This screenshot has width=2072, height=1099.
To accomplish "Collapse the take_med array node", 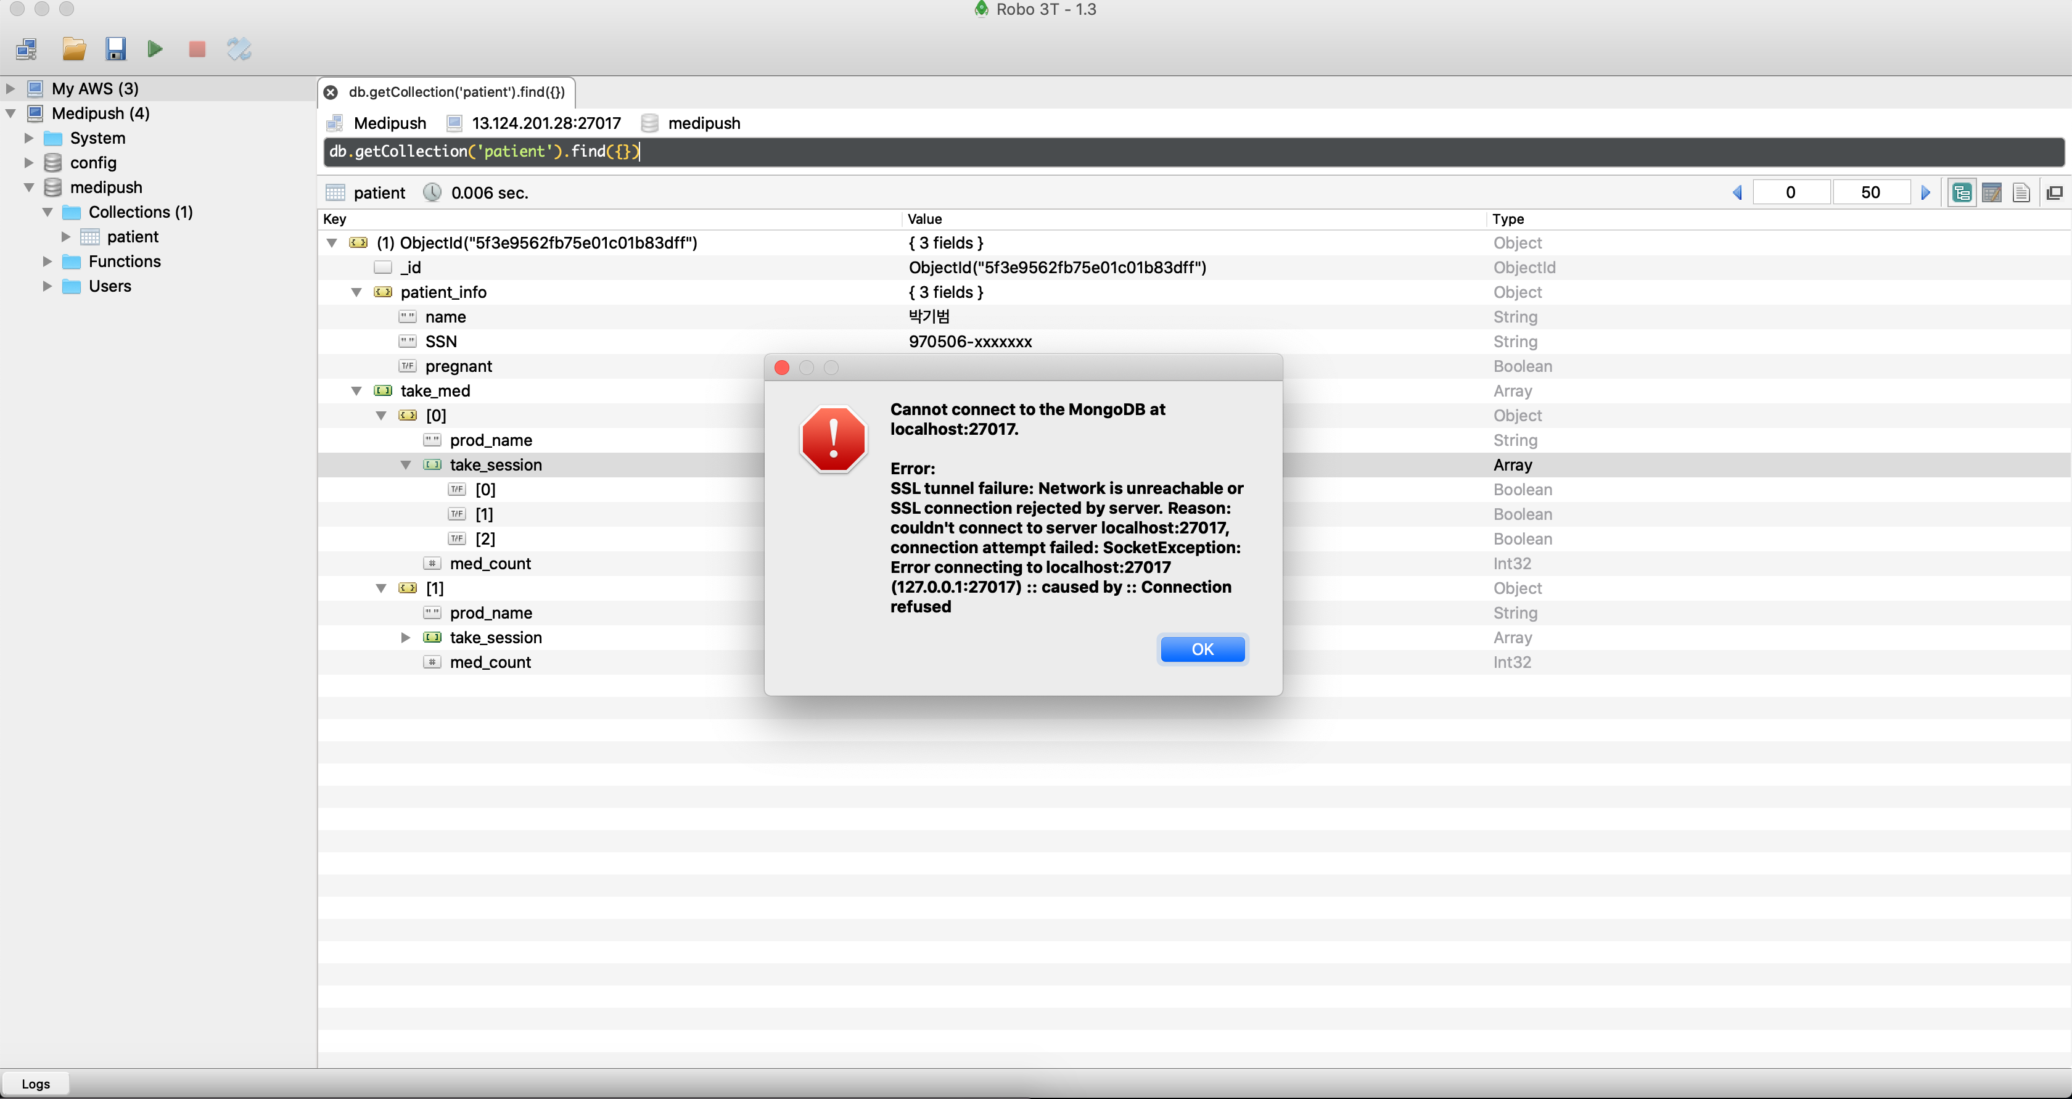I will click(x=356, y=391).
